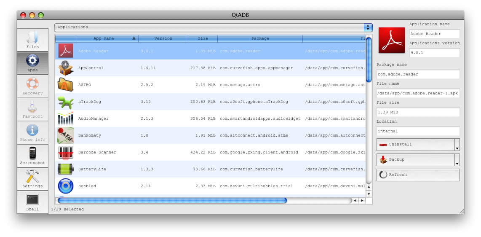This screenshot has width=481, height=237.
Task: Click the Adobe Reader icon in list
Action: (x=66, y=51)
